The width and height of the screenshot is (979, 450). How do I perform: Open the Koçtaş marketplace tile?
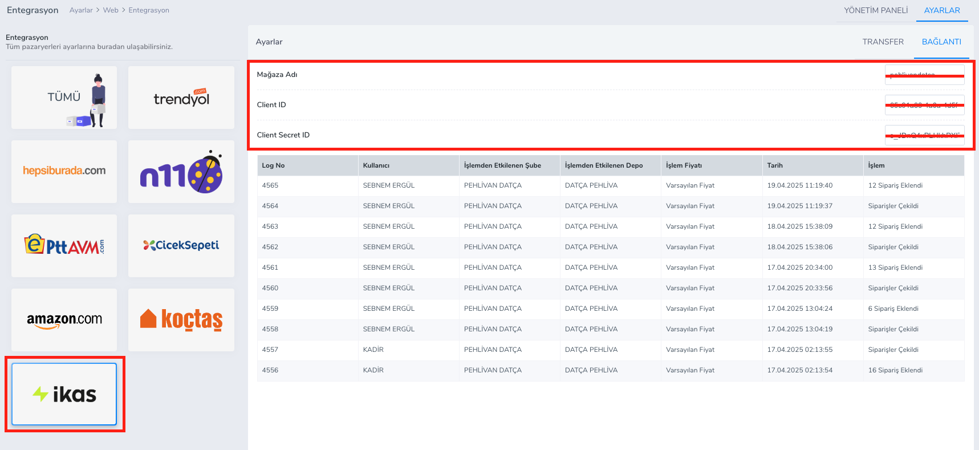pyautogui.click(x=181, y=319)
